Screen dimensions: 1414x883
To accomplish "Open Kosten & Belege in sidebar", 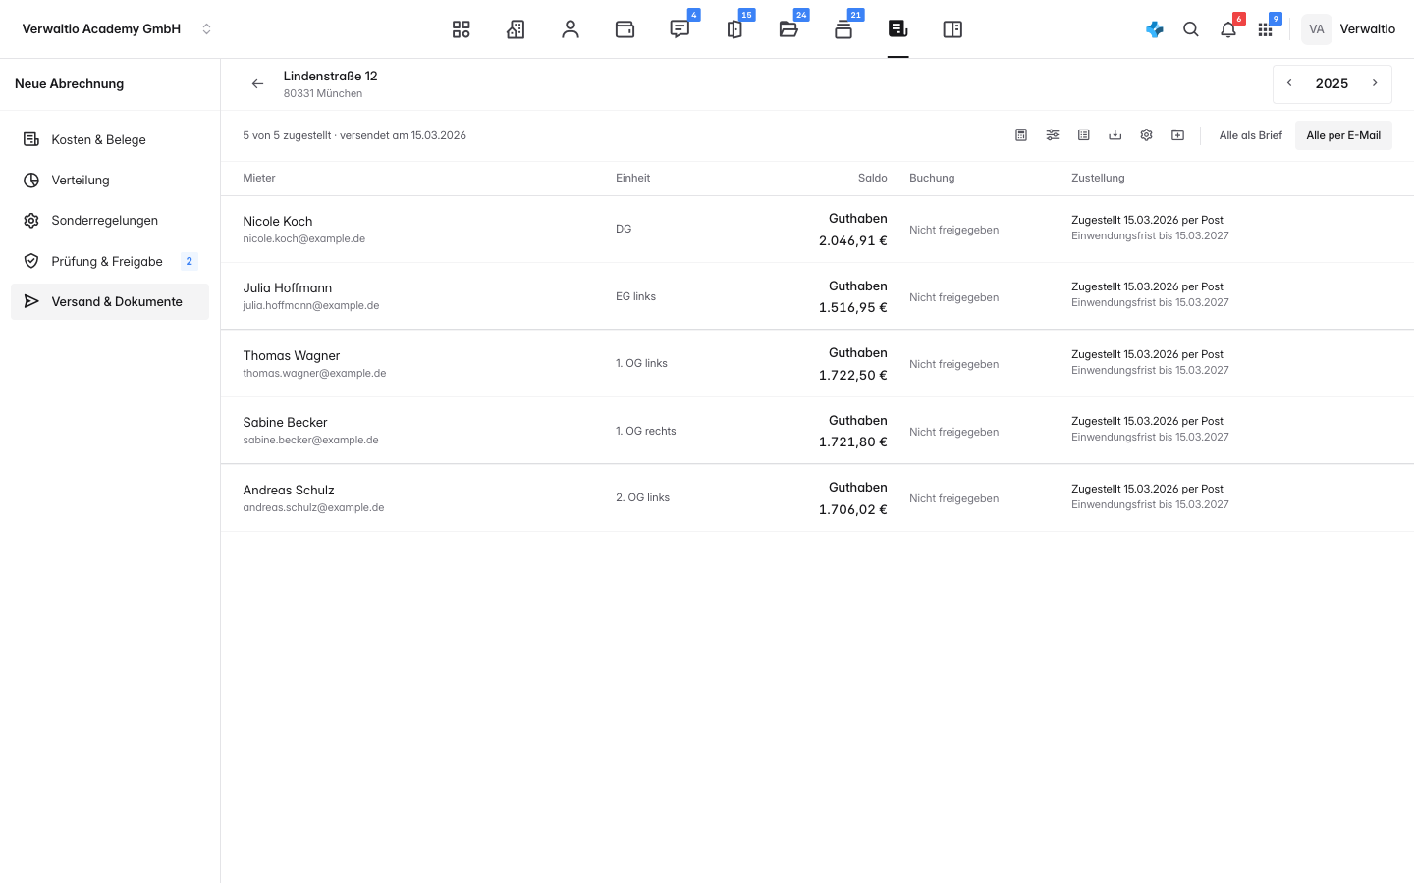I will click(110, 140).
